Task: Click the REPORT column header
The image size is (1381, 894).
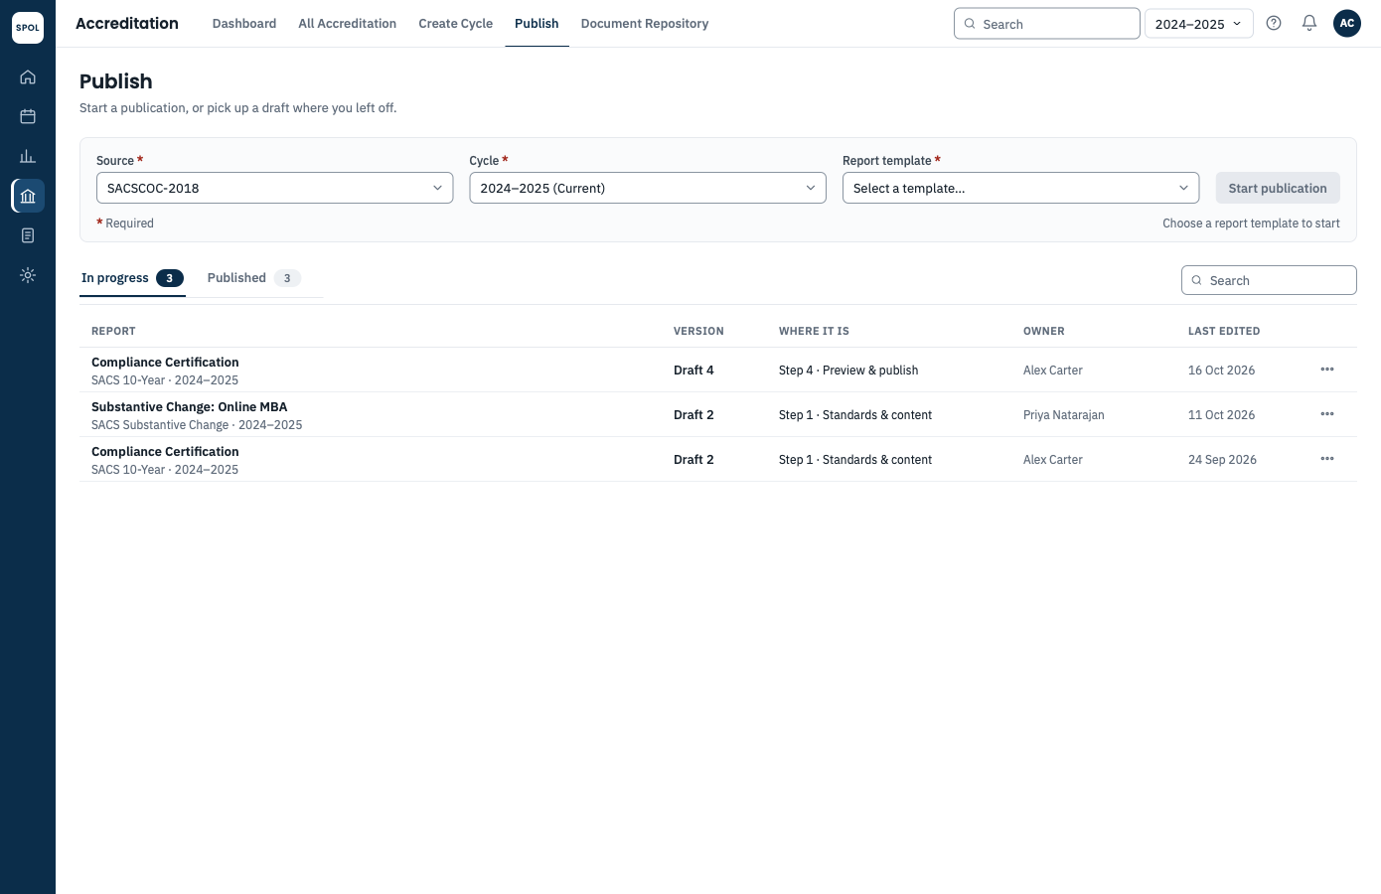Action: (x=113, y=331)
